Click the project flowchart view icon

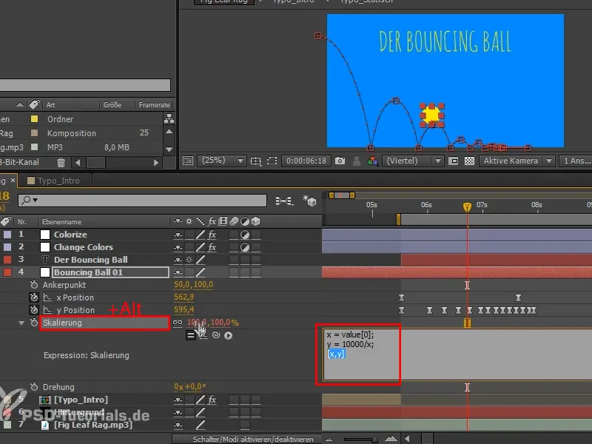pyautogui.click(x=169, y=119)
